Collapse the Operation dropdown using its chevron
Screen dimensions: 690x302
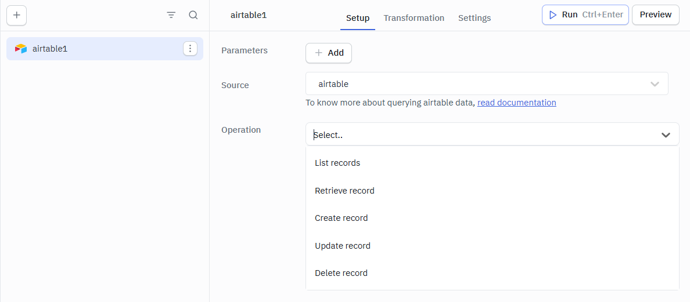coord(666,135)
